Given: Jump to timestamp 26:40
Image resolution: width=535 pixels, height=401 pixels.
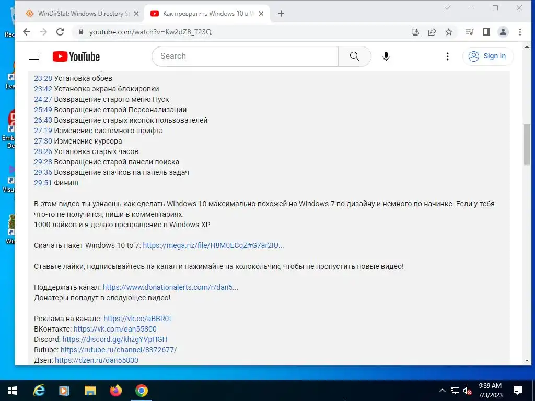Looking at the screenshot, I should [x=43, y=121].
